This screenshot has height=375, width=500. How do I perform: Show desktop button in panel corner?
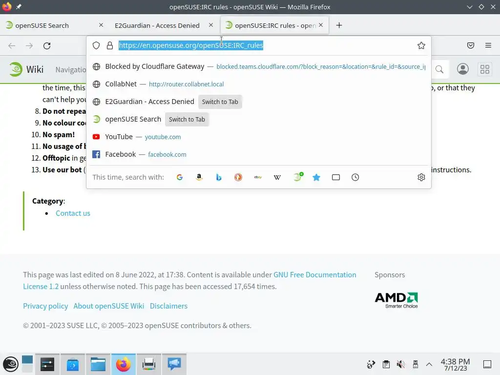[487, 364]
